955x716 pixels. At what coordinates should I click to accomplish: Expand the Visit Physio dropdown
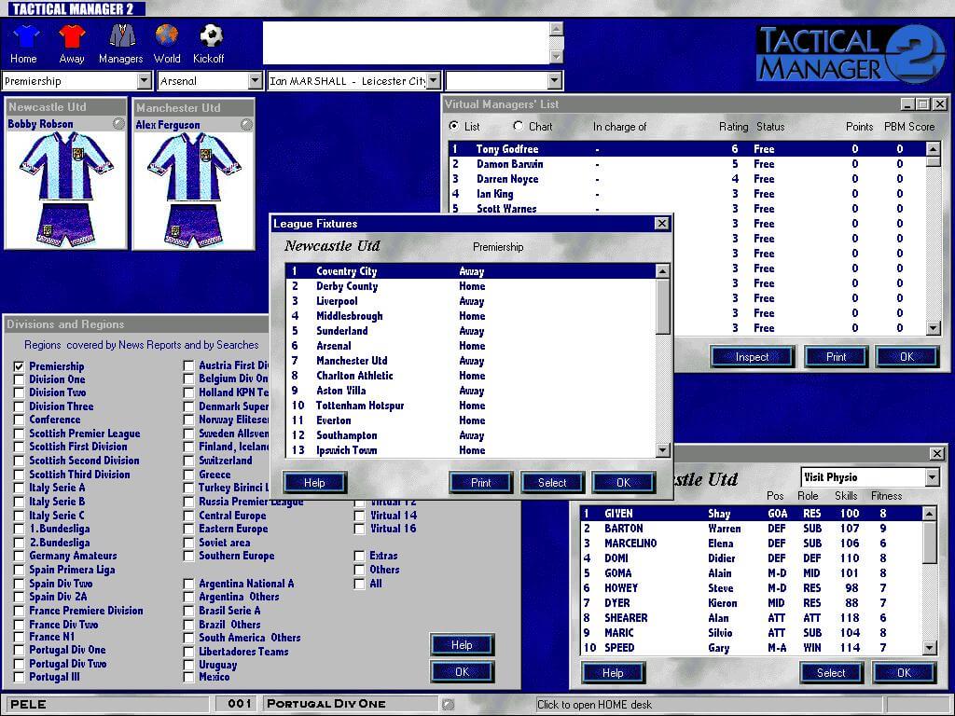pos(932,477)
